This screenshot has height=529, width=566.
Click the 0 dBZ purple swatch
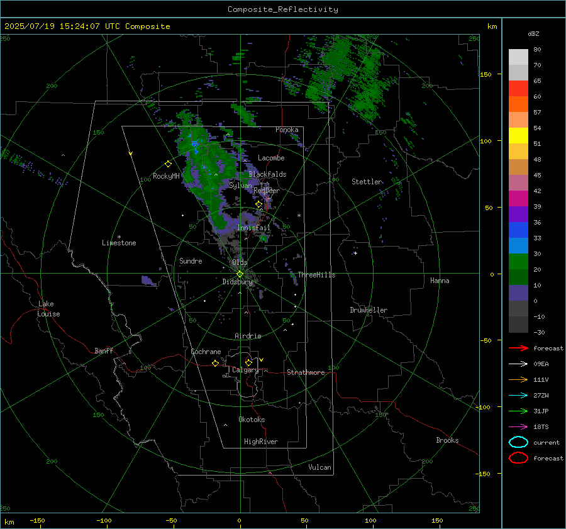518,293
